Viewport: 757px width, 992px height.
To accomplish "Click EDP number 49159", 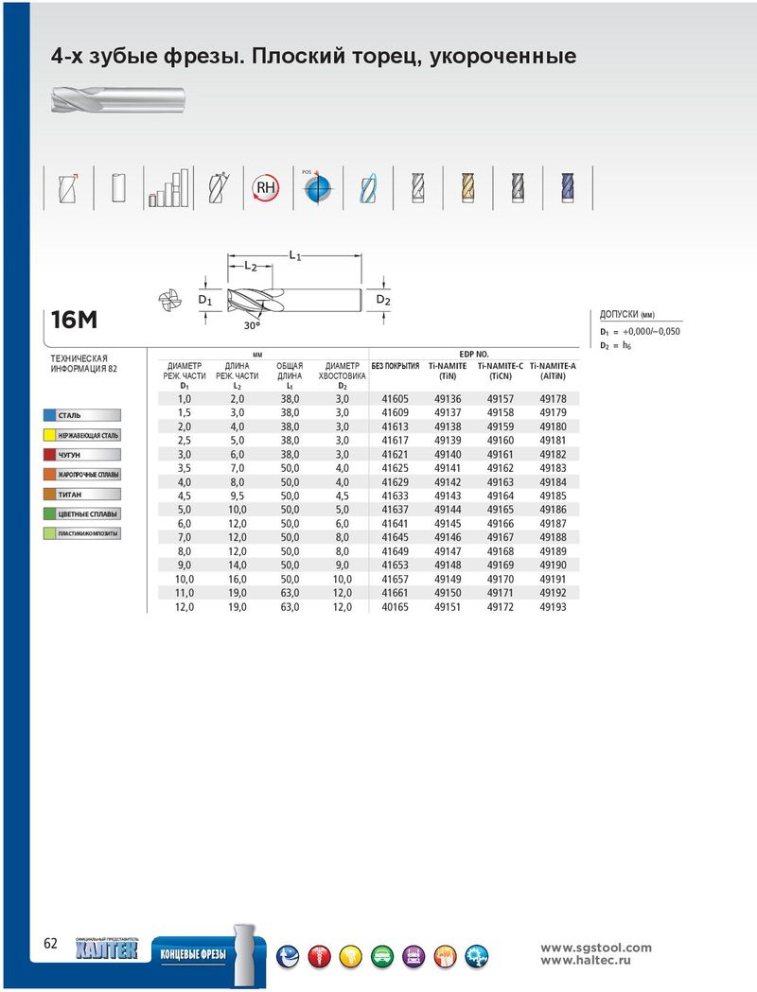I will tap(500, 427).
